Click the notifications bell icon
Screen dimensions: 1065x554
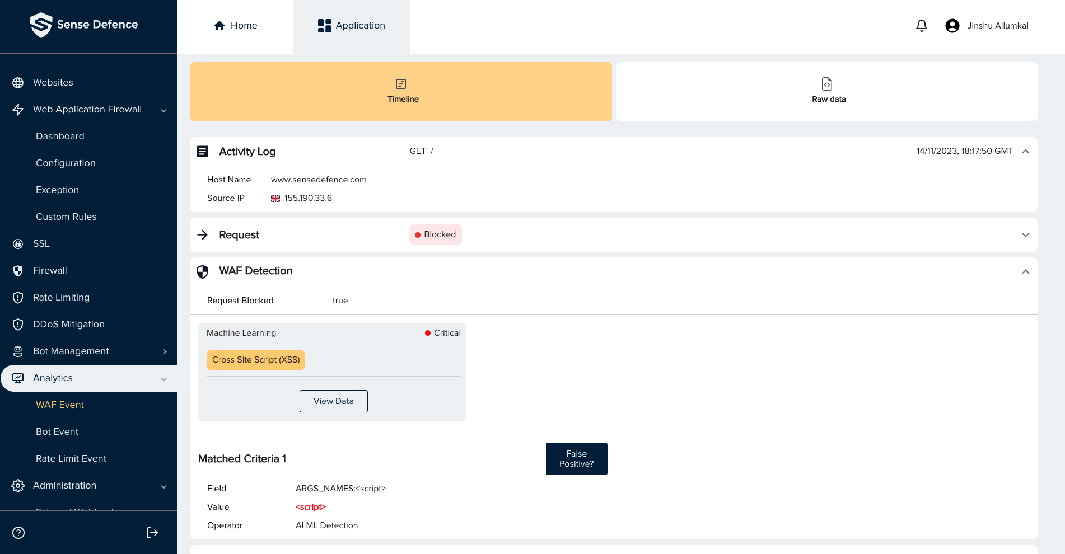921,25
